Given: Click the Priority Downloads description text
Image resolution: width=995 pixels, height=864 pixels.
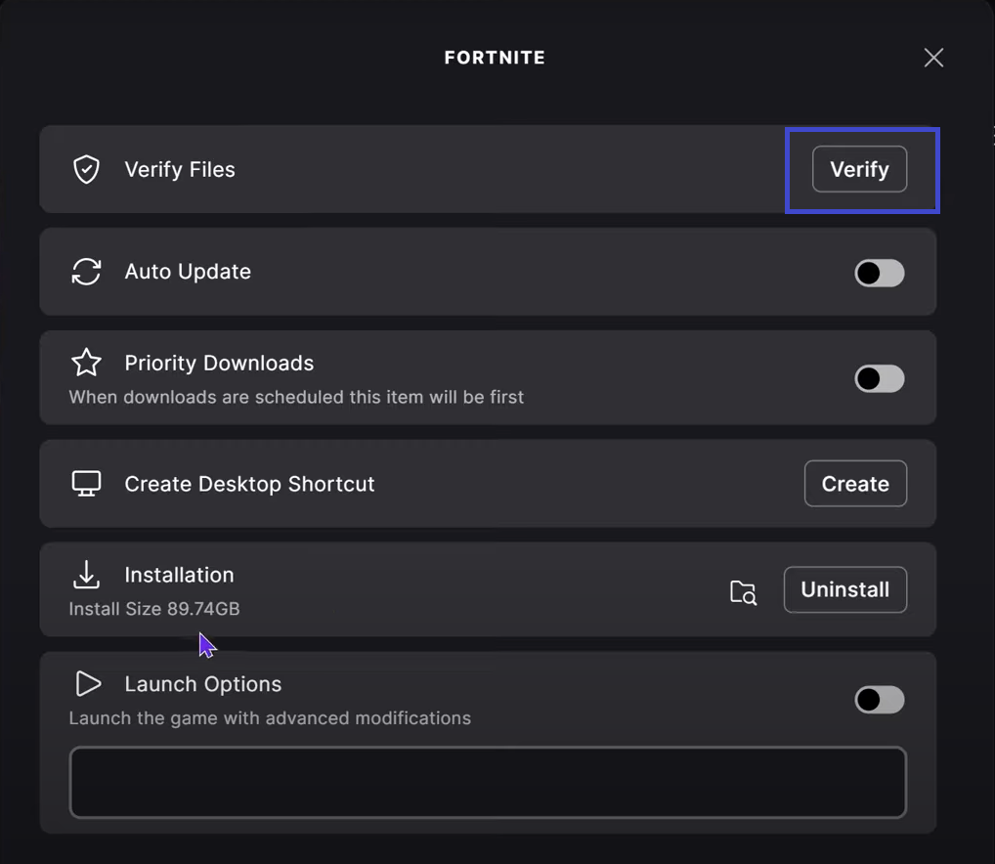Looking at the screenshot, I should (295, 397).
